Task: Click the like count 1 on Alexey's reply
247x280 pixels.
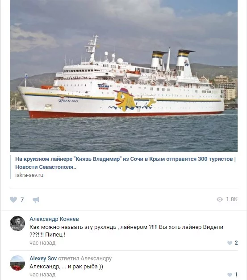Action: (236, 275)
